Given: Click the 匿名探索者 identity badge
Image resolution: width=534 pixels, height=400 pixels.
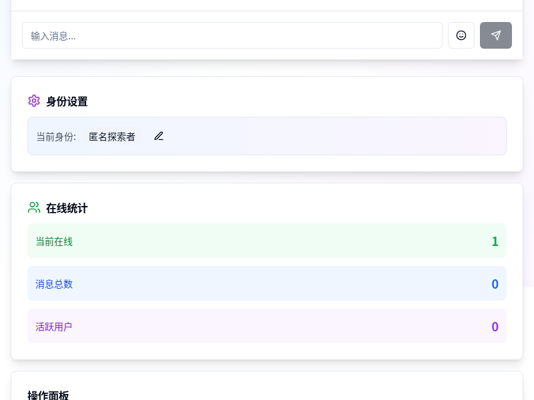Looking at the screenshot, I should pyautogui.click(x=112, y=137).
